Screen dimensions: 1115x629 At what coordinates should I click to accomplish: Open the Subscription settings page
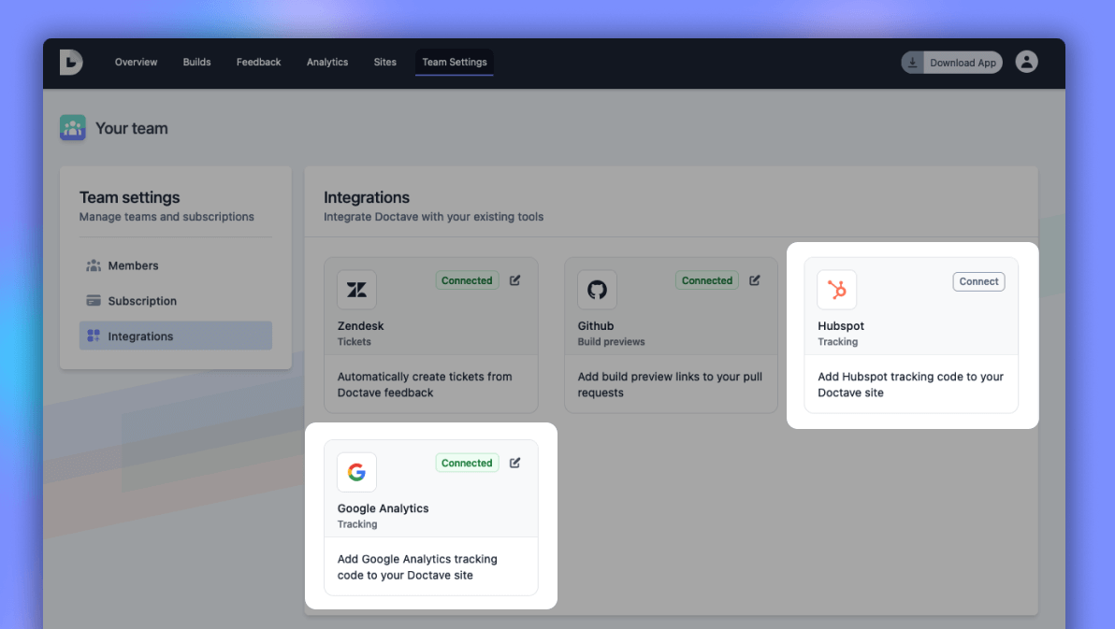[176, 301]
